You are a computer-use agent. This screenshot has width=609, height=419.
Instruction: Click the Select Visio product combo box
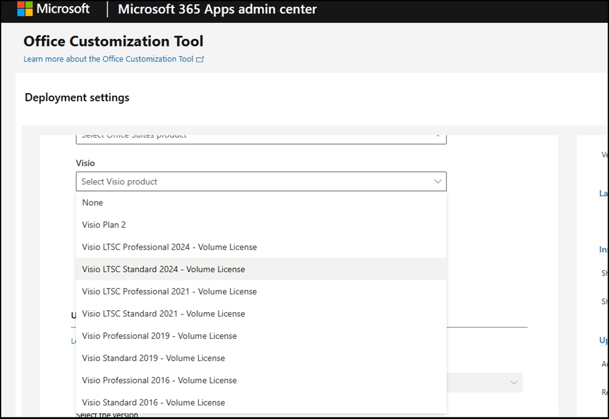(x=253, y=182)
